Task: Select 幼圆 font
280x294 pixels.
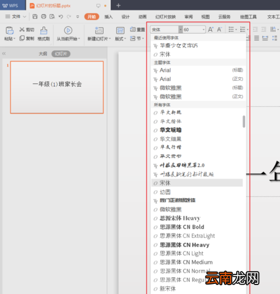Action: [197, 192]
